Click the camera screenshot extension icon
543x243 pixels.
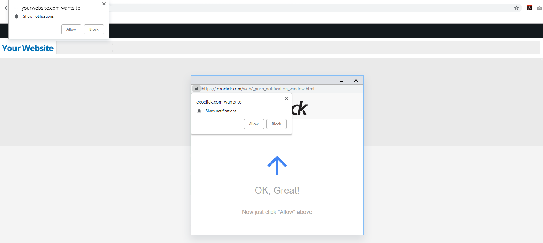[x=540, y=8]
